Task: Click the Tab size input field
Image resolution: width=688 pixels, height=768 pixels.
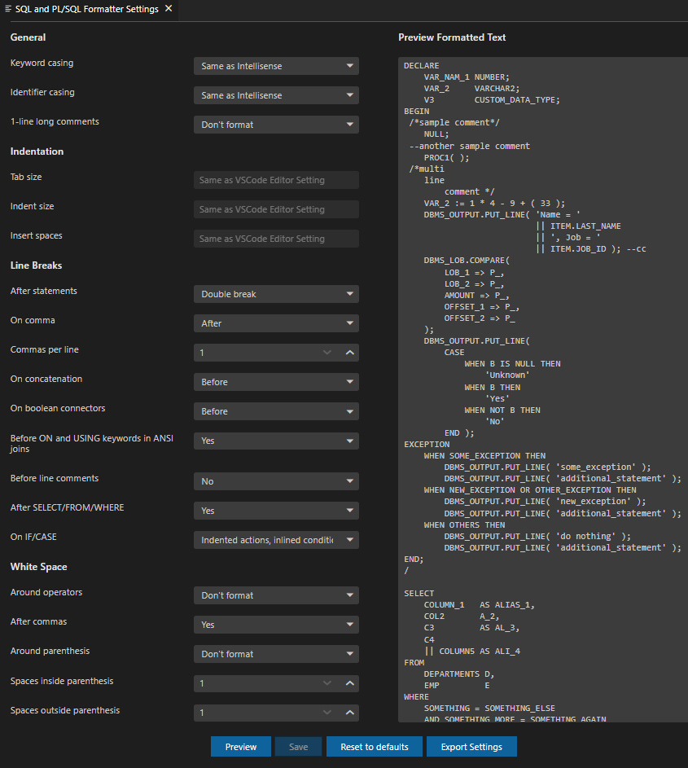Action: tap(276, 180)
